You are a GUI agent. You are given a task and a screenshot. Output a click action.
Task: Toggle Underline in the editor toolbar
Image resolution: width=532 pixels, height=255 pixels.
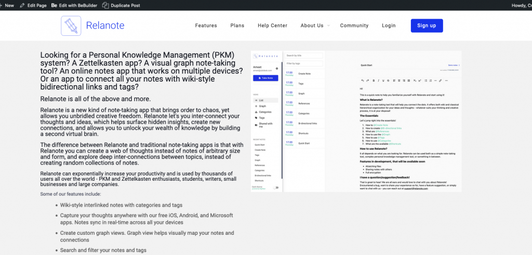tap(383, 80)
